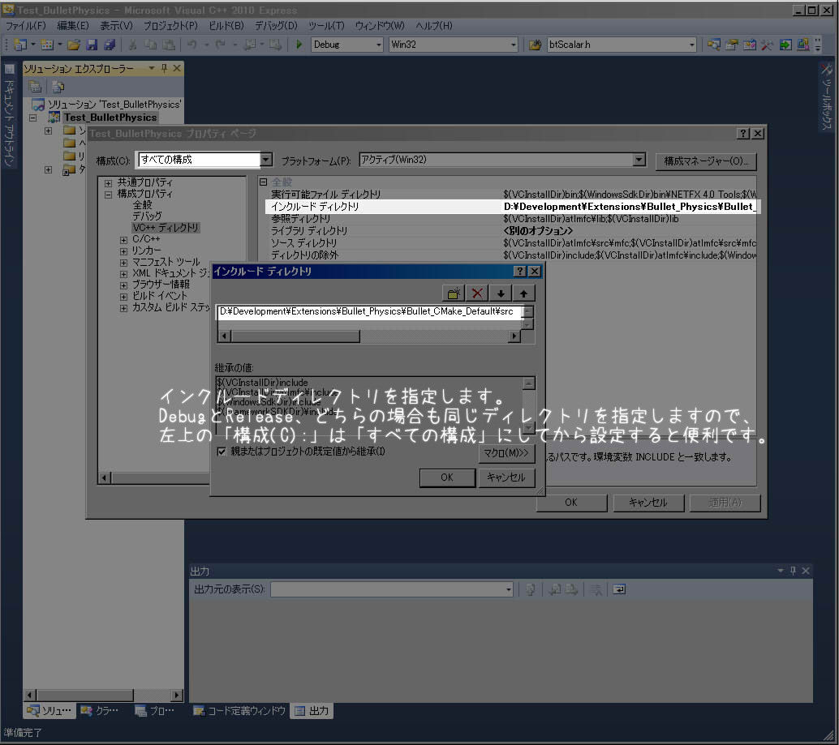
Task: Click Open File folder icon in toolbar
Action: 74,45
